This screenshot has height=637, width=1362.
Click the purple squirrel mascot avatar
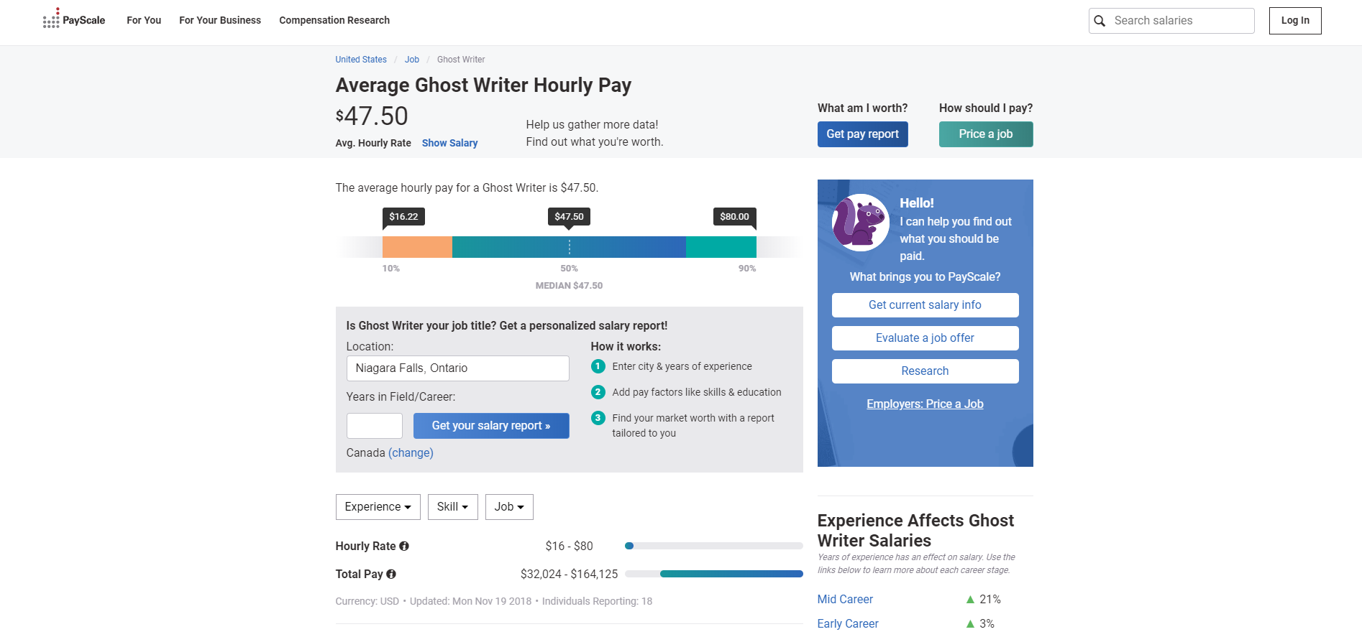(x=861, y=223)
